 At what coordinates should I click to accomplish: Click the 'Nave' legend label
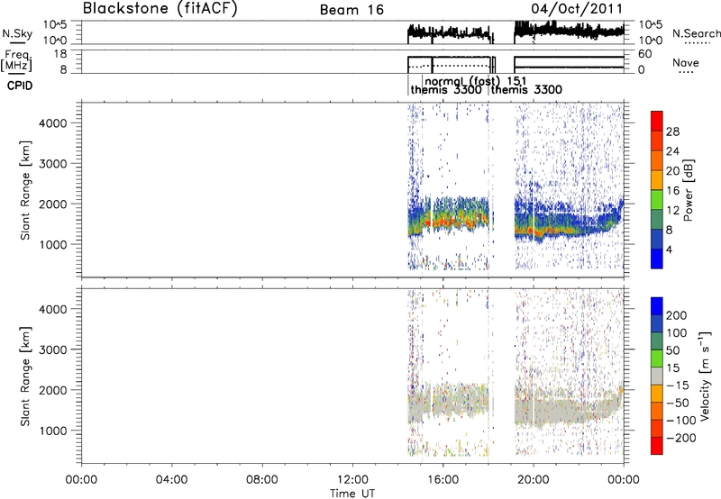point(686,63)
